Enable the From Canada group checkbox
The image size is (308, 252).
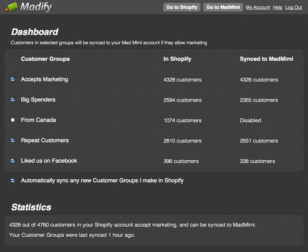(13, 120)
